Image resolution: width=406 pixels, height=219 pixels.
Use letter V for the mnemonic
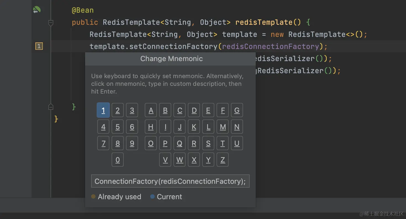click(165, 160)
